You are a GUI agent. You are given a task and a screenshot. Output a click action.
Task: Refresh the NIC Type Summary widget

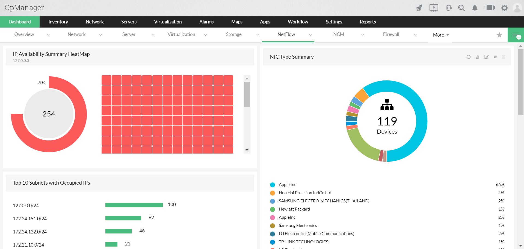[x=468, y=57]
